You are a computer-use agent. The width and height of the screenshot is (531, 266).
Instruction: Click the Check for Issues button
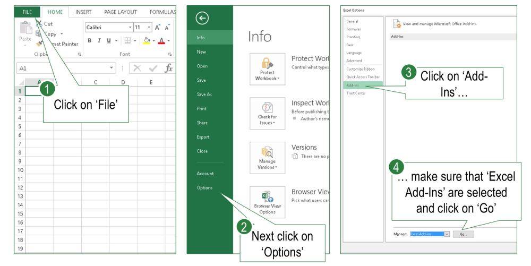268,114
